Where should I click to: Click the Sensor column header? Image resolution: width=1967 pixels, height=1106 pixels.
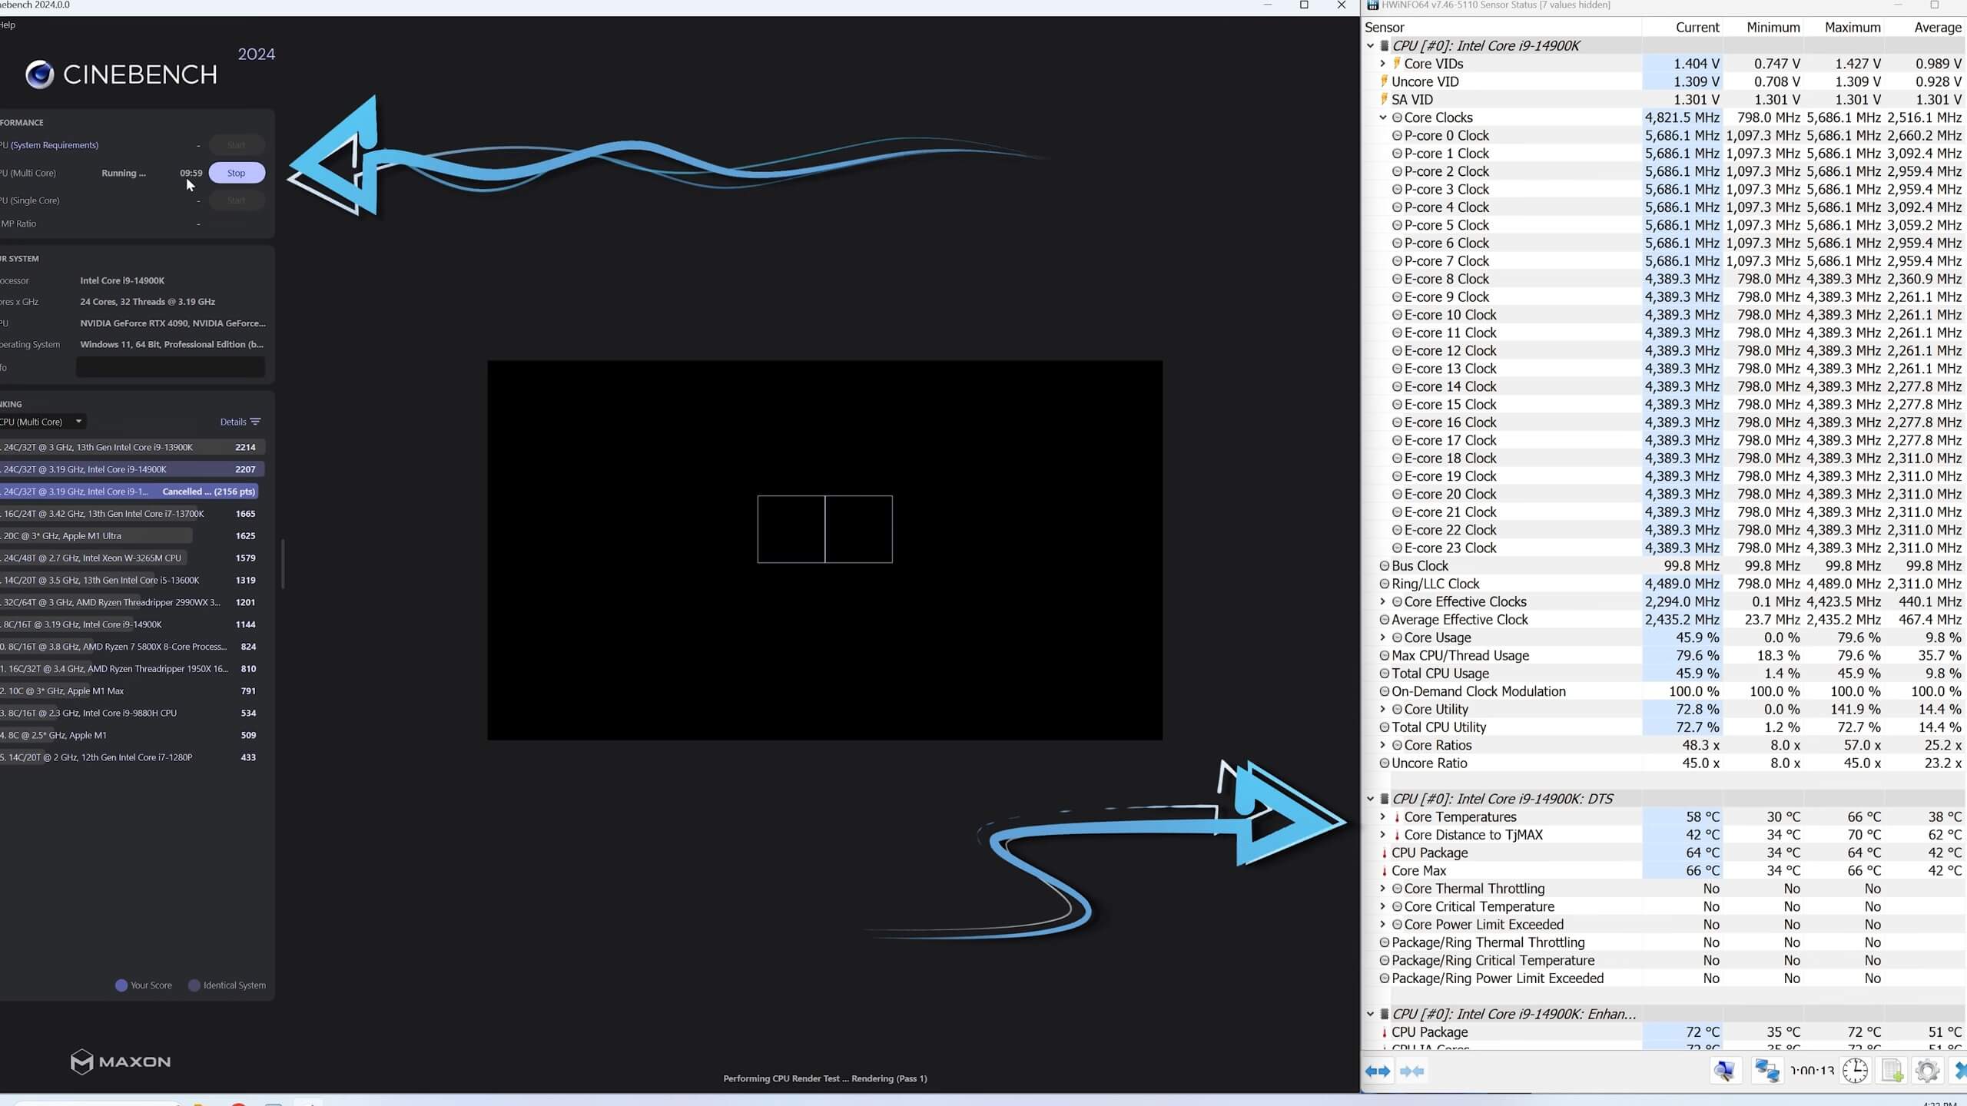click(1502, 28)
